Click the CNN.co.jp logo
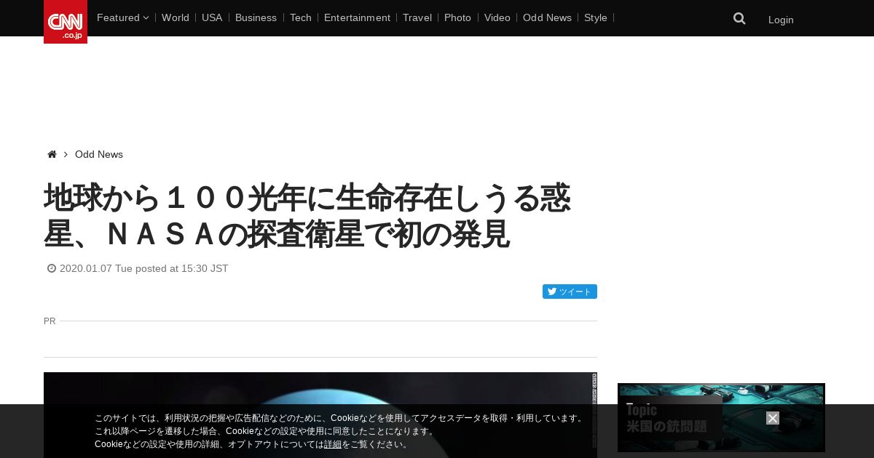This screenshot has height=458, width=874. (66, 22)
